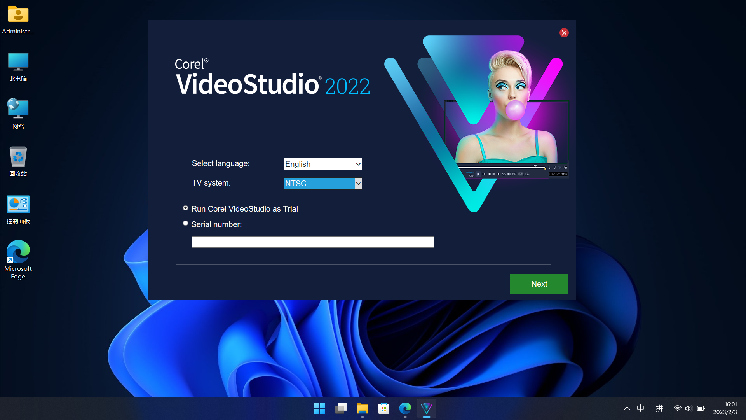This screenshot has width=746, height=420.
Task: Open File Explorer from the taskbar
Action: [x=362, y=408]
